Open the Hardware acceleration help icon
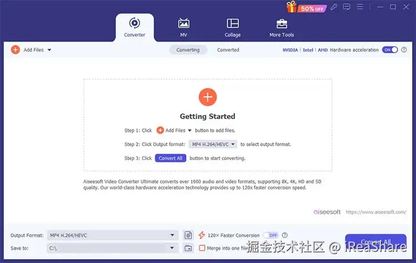The image size is (416, 263). point(404,49)
